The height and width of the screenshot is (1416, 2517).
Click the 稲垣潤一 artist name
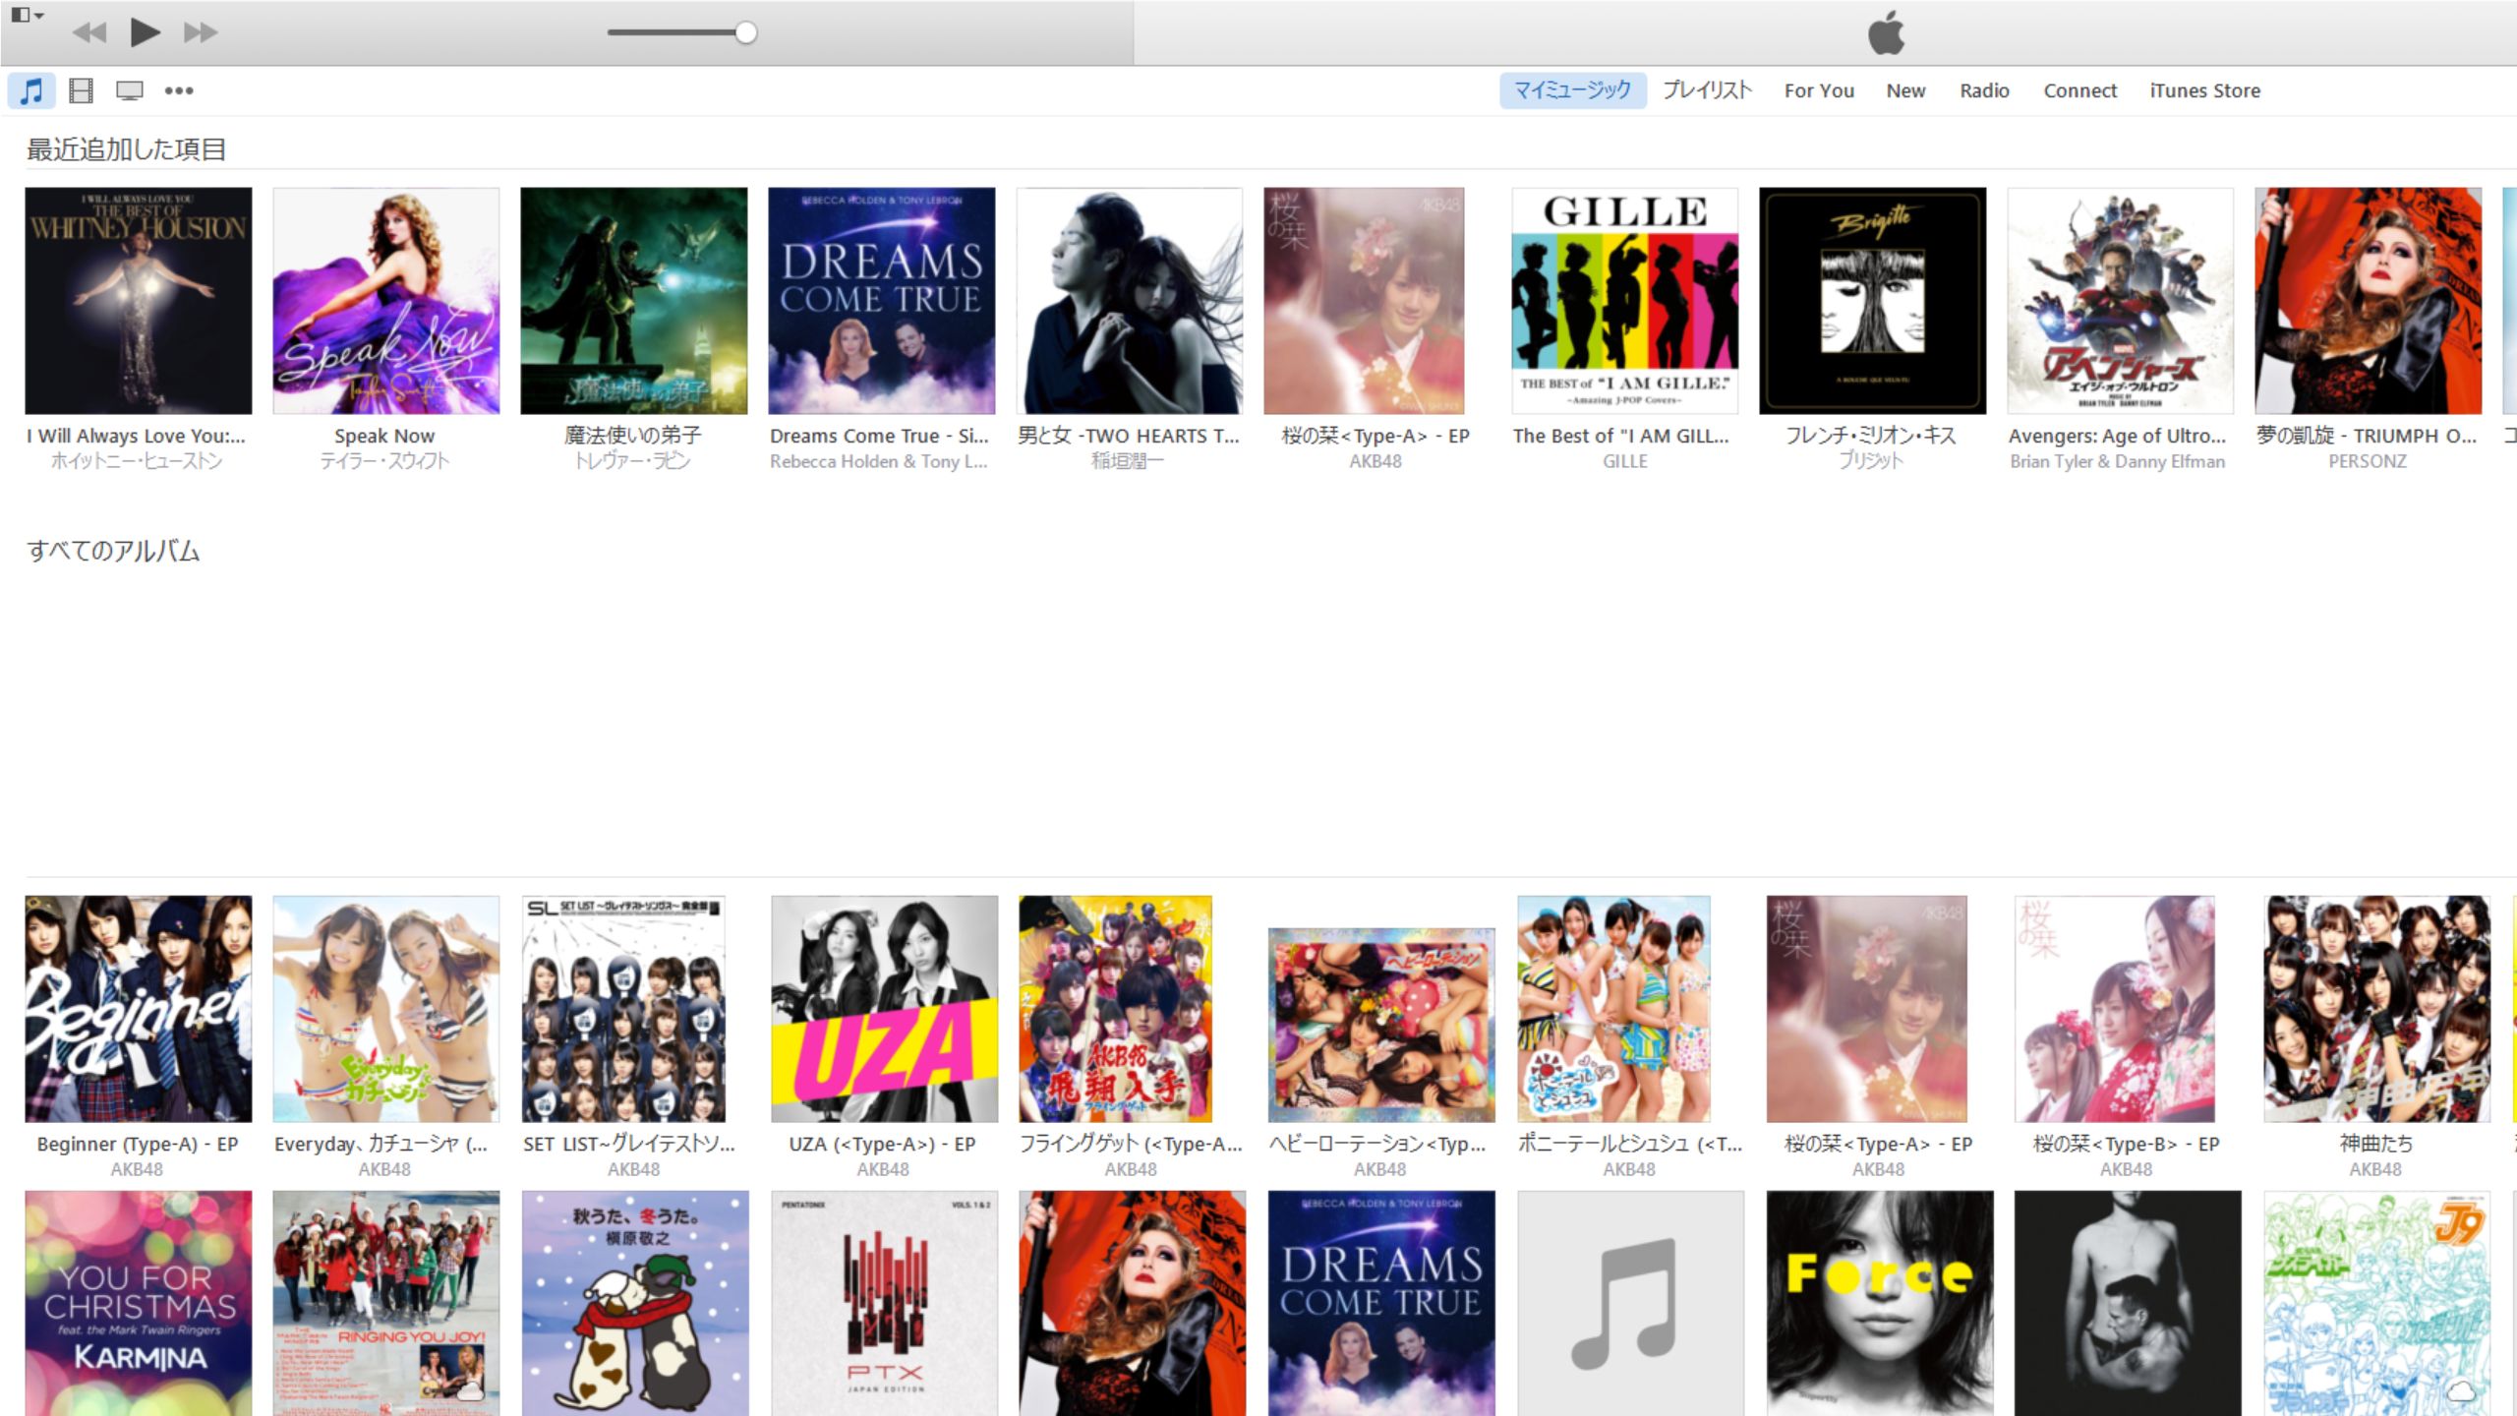(x=1128, y=461)
